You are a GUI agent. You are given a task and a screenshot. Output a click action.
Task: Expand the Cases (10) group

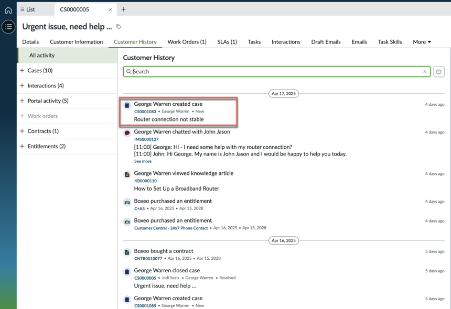pyautogui.click(x=67, y=70)
